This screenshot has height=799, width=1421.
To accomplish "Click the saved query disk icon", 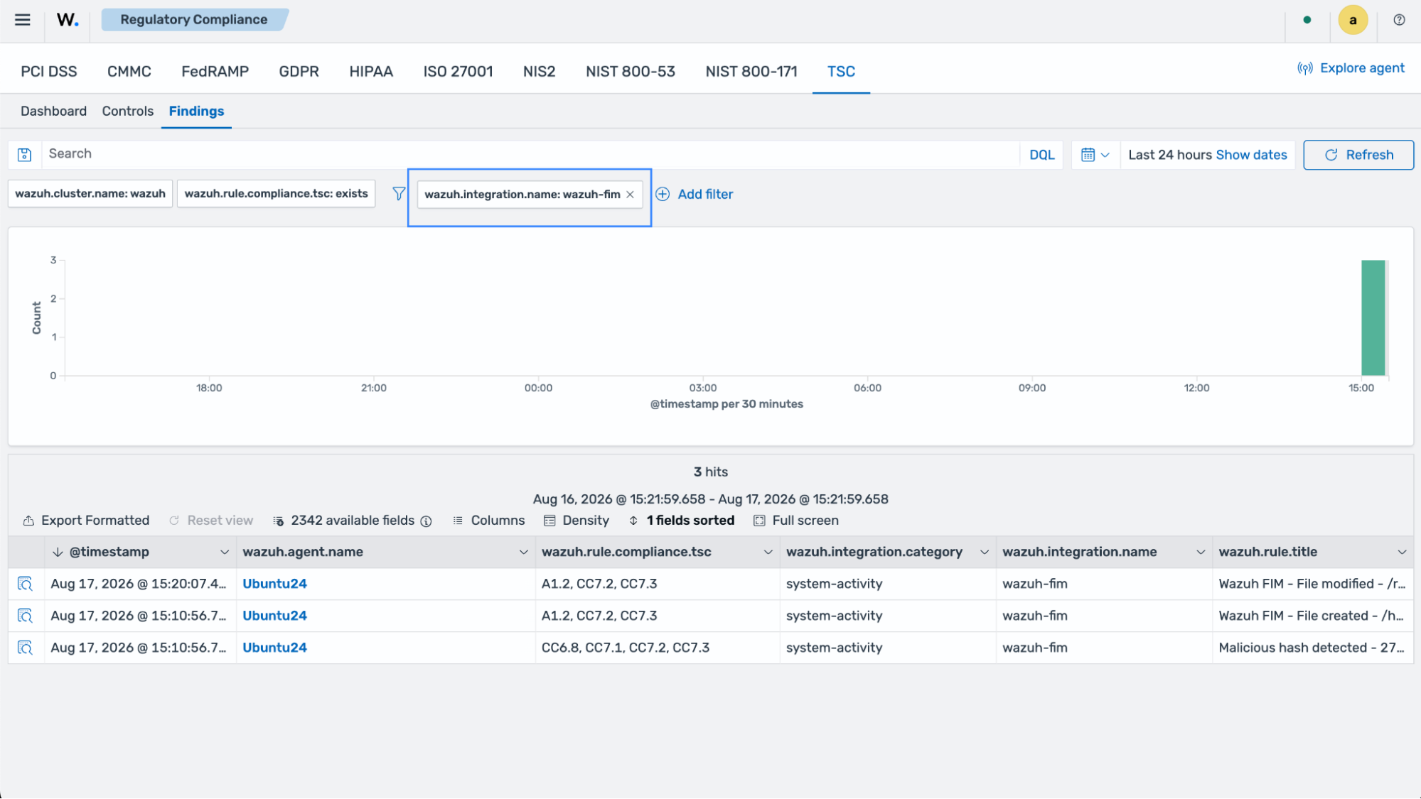I will pyautogui.click(x=24, y=155).
